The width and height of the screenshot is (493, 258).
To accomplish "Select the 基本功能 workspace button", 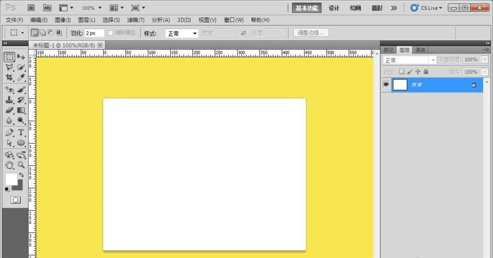I will pos(307,8).
